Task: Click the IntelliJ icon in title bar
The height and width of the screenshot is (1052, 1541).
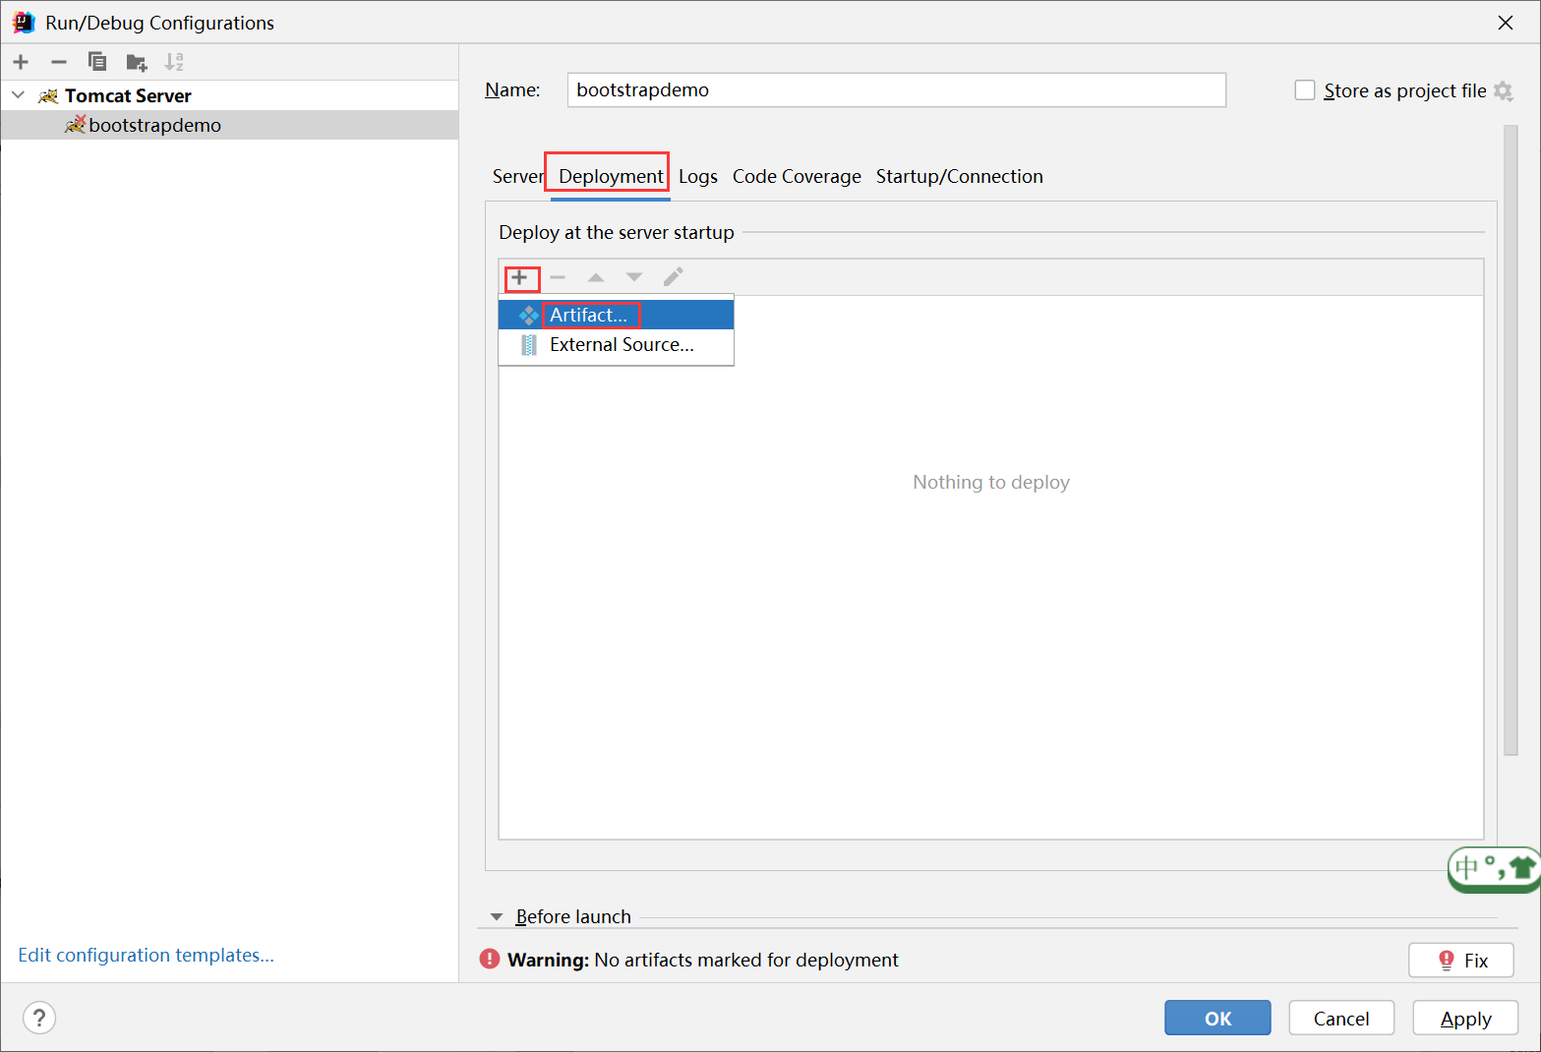Action: pyautogui.click(x=24, y=22)
